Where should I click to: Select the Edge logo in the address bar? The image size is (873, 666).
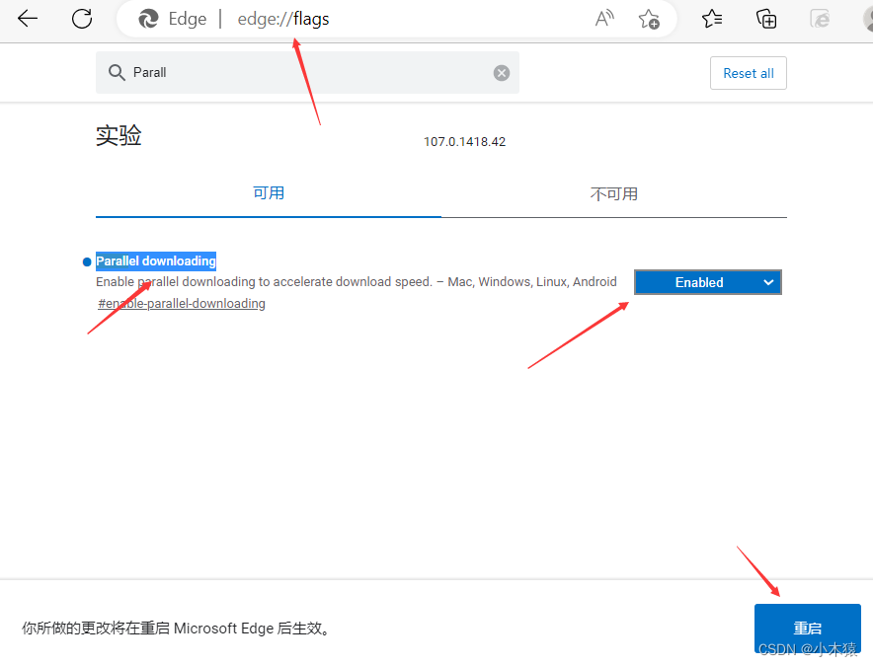click(147, 18)
